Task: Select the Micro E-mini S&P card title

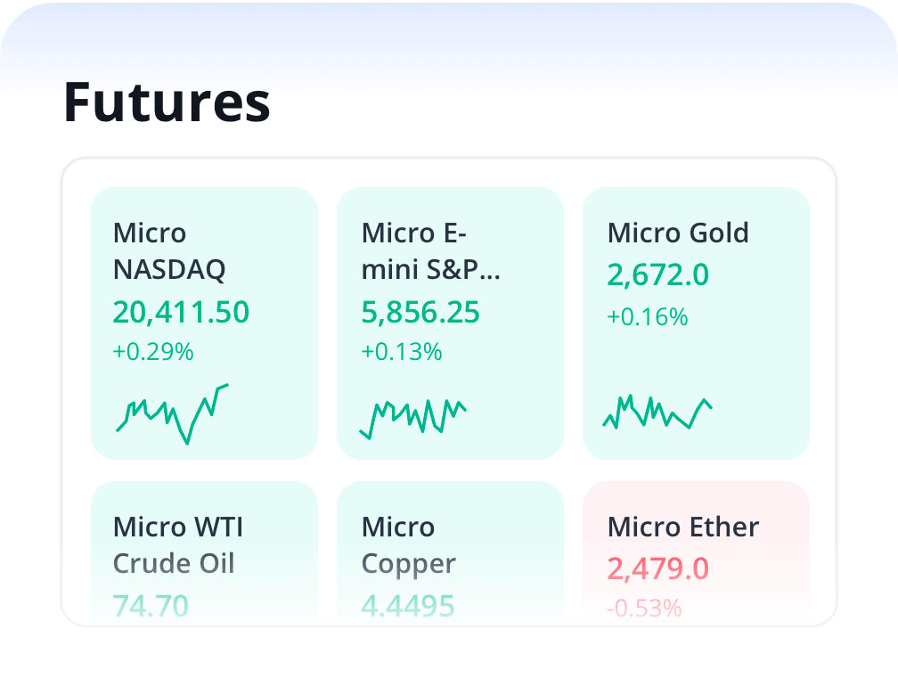Action: pyautogui.click(x=430, y=250)
